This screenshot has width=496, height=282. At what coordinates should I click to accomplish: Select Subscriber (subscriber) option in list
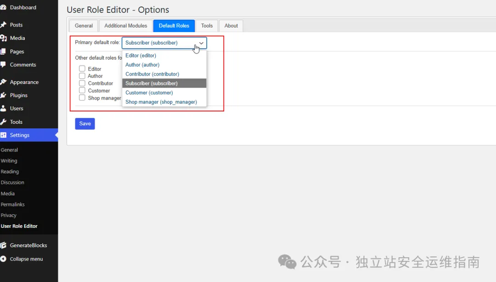[x=164, y=83]
